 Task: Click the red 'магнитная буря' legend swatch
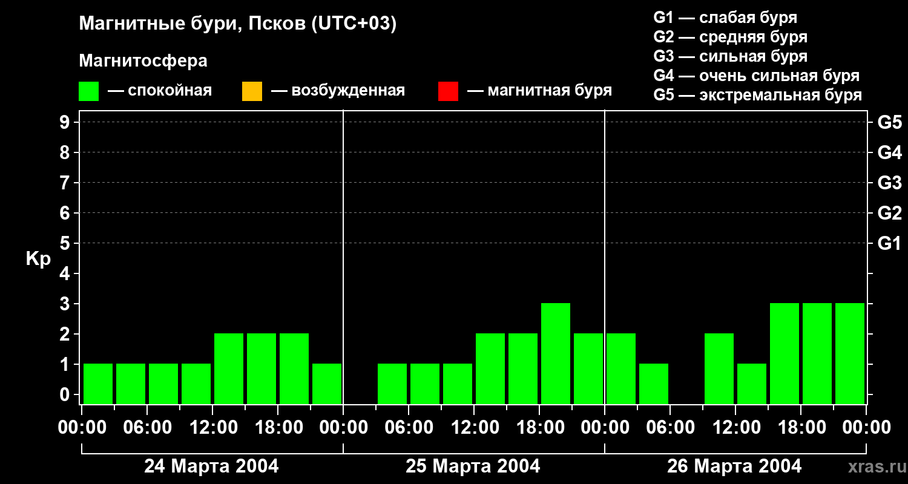pyautogui.click(x=448, y=91)
